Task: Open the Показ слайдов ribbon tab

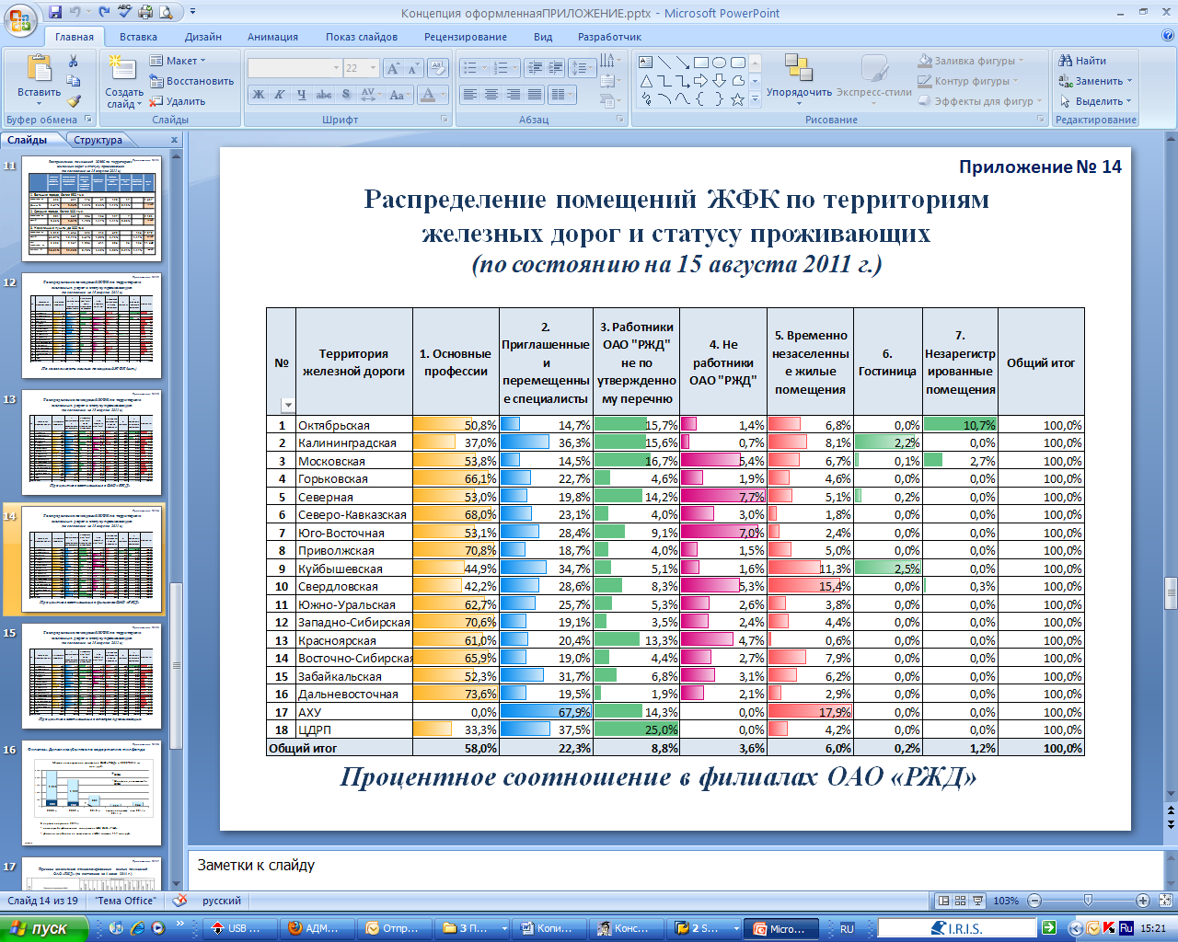Action: pyautogui.click(x=362, y=37)
